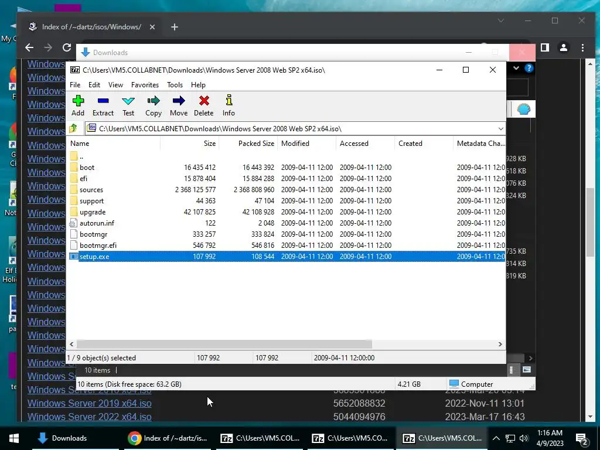Click Chrome's tab search chevron
The height and width of the screenshot is (450, 600).
(500, 21)
